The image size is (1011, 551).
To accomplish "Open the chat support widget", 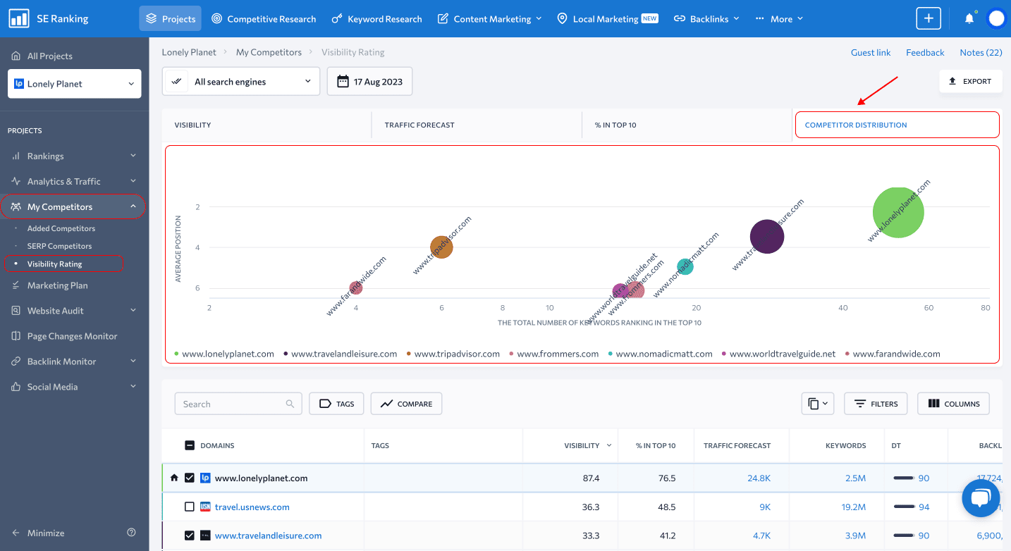I will pos(981,498).
